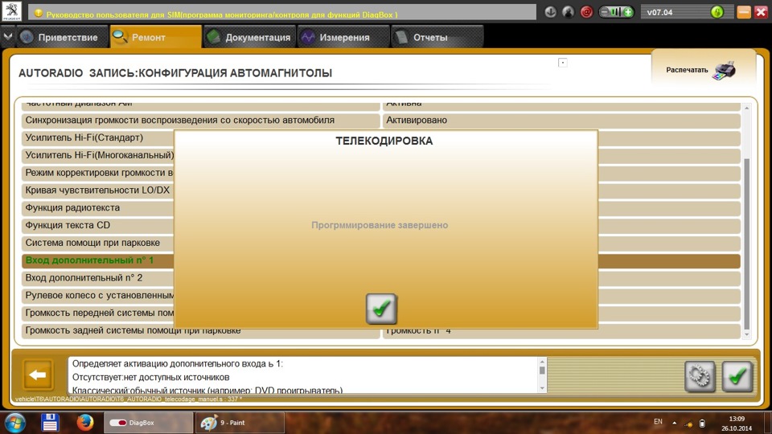Click the EN language indicator
Screen dimensions: 772x434
[x=658, y=422]
